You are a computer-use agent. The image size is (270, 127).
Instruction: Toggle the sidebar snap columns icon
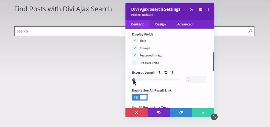[x=200, y=9]
